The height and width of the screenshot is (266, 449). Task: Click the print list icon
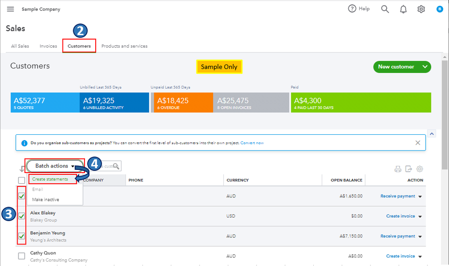click(x=398, y=169)
